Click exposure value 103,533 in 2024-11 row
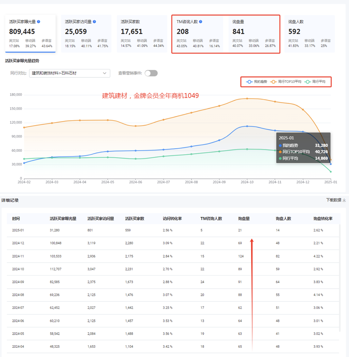 (x=56, y=256)
